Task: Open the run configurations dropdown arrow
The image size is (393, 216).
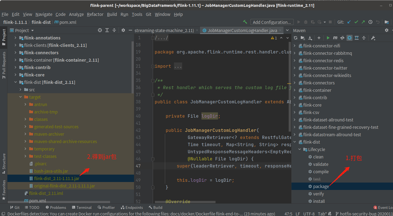Action: click(325, 22)
